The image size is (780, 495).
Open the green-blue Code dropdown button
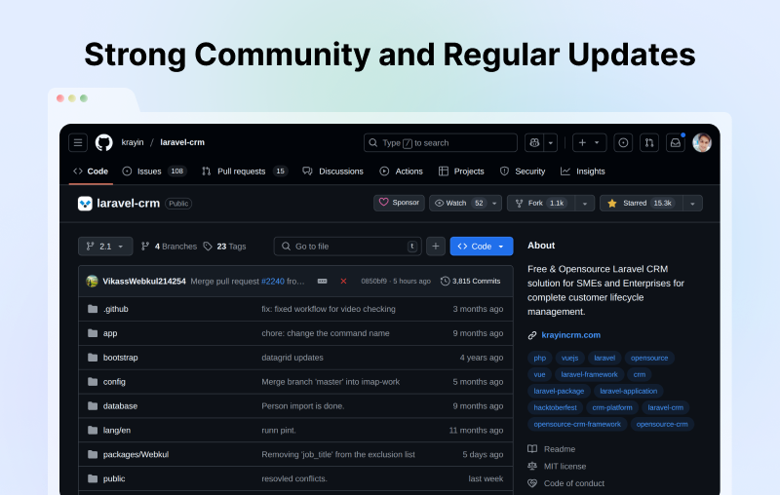[481, 247]
